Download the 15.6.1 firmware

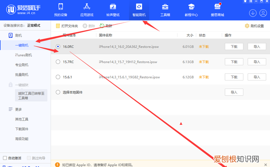pos(234,77)
